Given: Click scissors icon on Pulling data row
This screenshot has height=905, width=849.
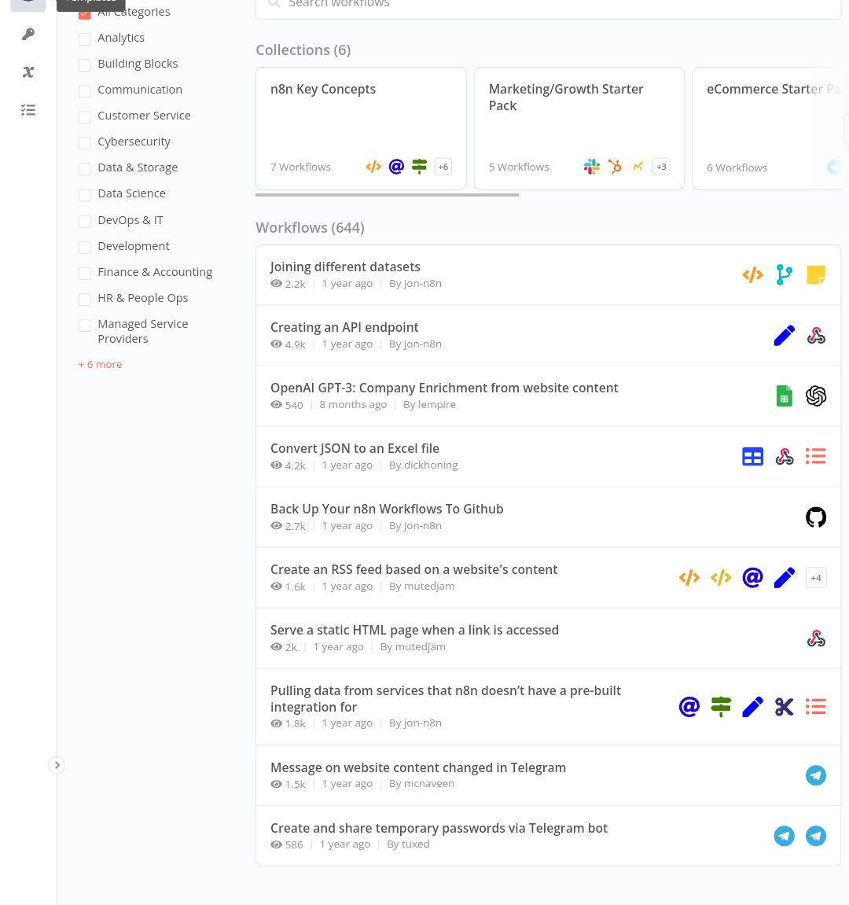Looking at the screenshot, I should pos(785,707).
